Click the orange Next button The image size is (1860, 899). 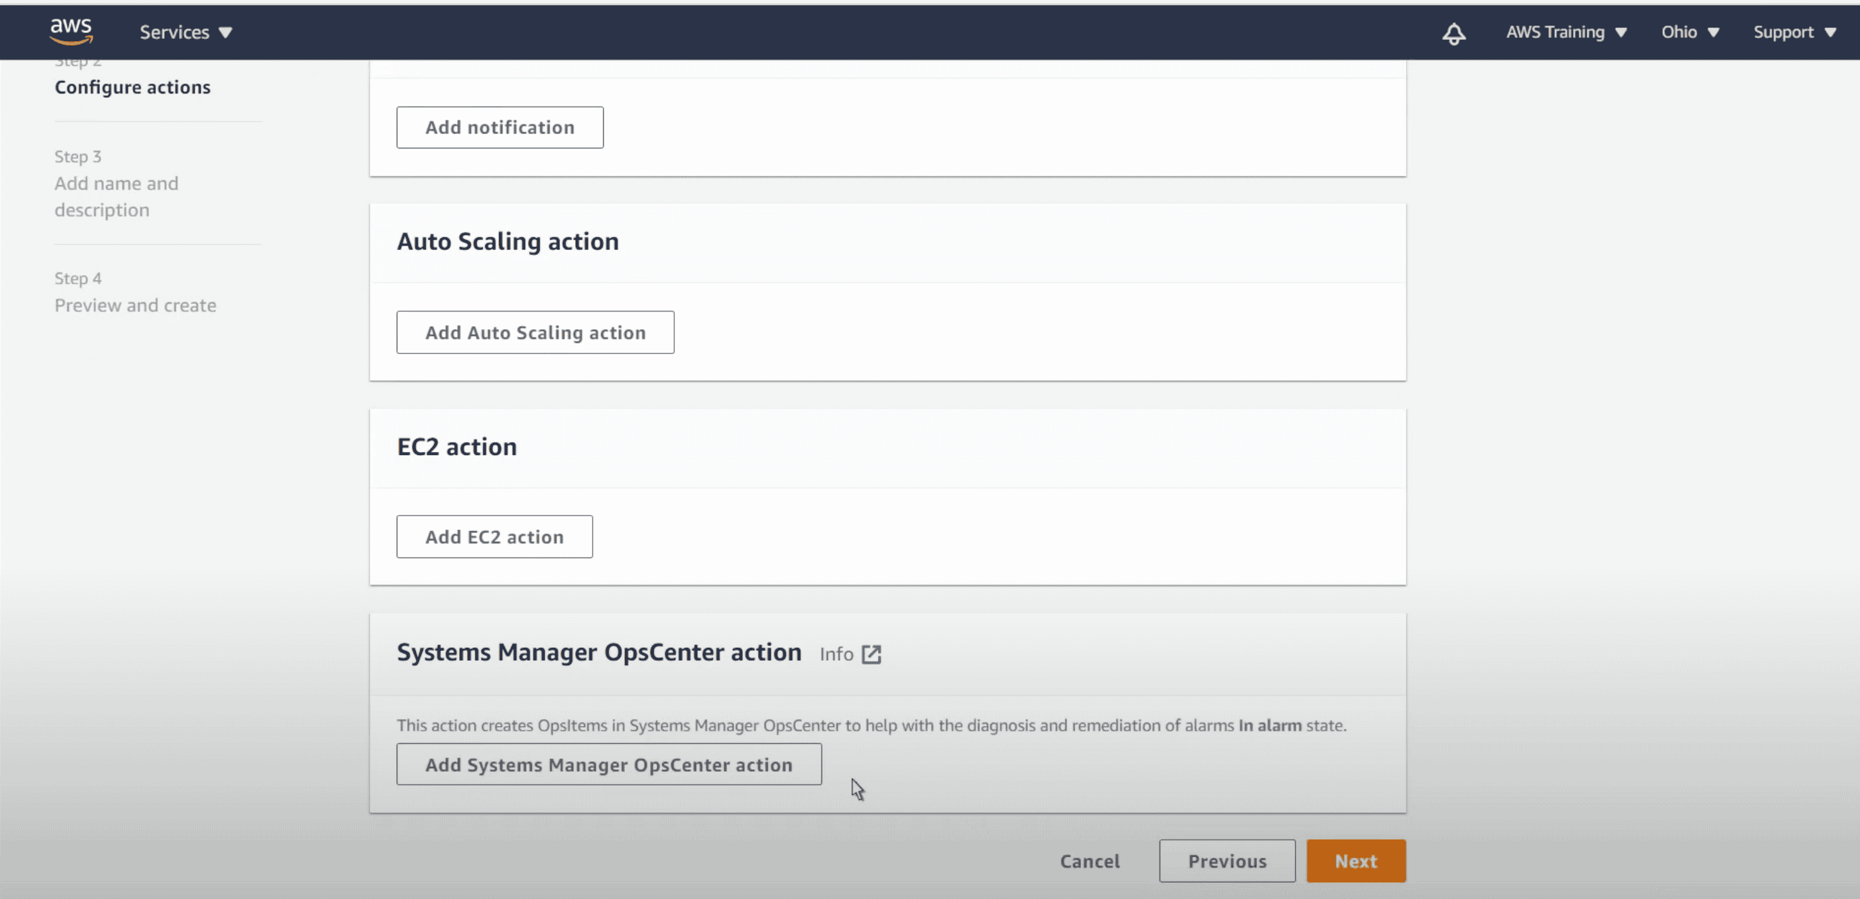pos(1355,861)
